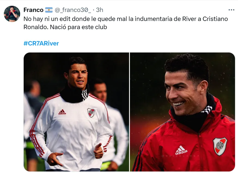Image resolution: width=238 pixels, height=175 pixels.
Task: Click the striped collar in the right photo
Action: (207, 109)
